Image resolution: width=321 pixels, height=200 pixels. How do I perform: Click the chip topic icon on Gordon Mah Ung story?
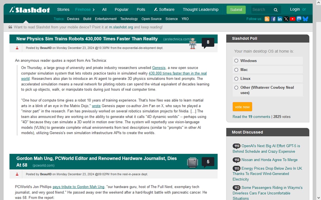(x=192, y=162)
